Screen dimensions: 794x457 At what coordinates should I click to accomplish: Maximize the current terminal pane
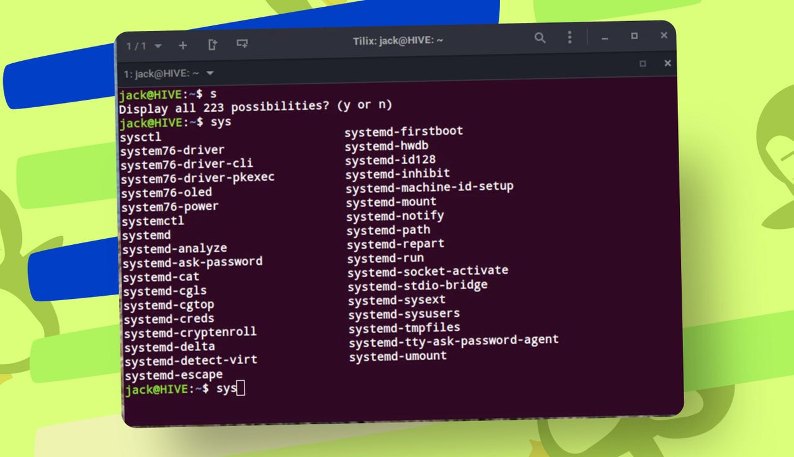pos(643,64)
